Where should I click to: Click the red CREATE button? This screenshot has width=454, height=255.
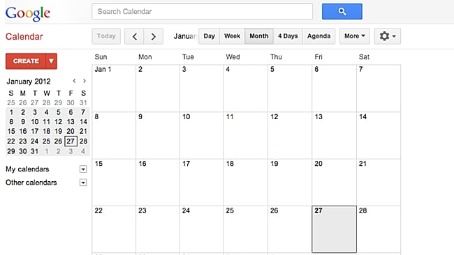[x=25, y=61]
